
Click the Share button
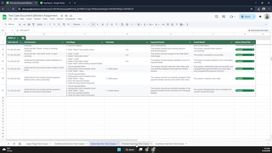pyautogui.click(x=246, y=17)
